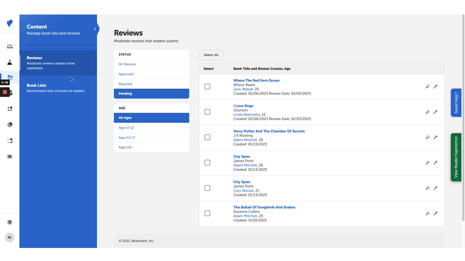
Task: Open the Content folder icon in sidebar
Action: 10,77
